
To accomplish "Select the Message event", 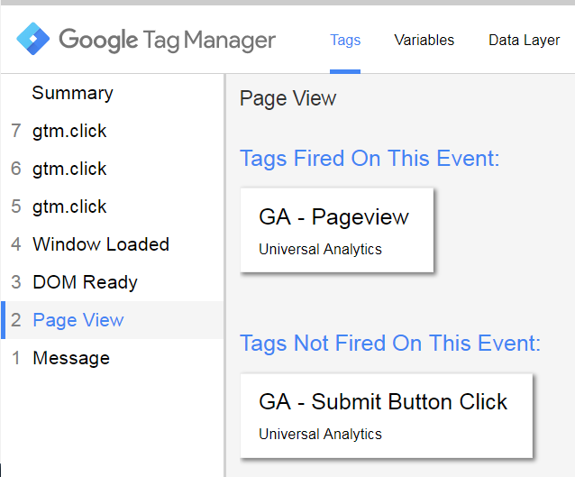I will tap(70, 358).
